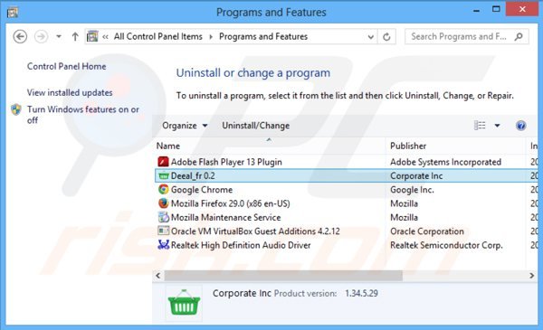This screenshot has width=543, height=330.
Task: Click Programs and Features breadcrumb
Action: [x=263, y=36]
